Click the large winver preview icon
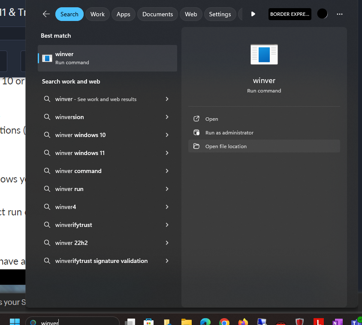 (x=264, y=54)
